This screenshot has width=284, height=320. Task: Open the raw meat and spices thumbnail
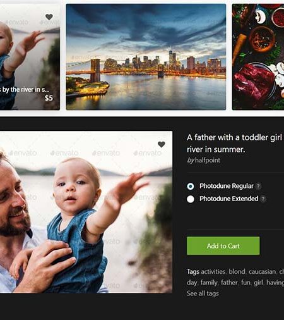pos(258,57)
